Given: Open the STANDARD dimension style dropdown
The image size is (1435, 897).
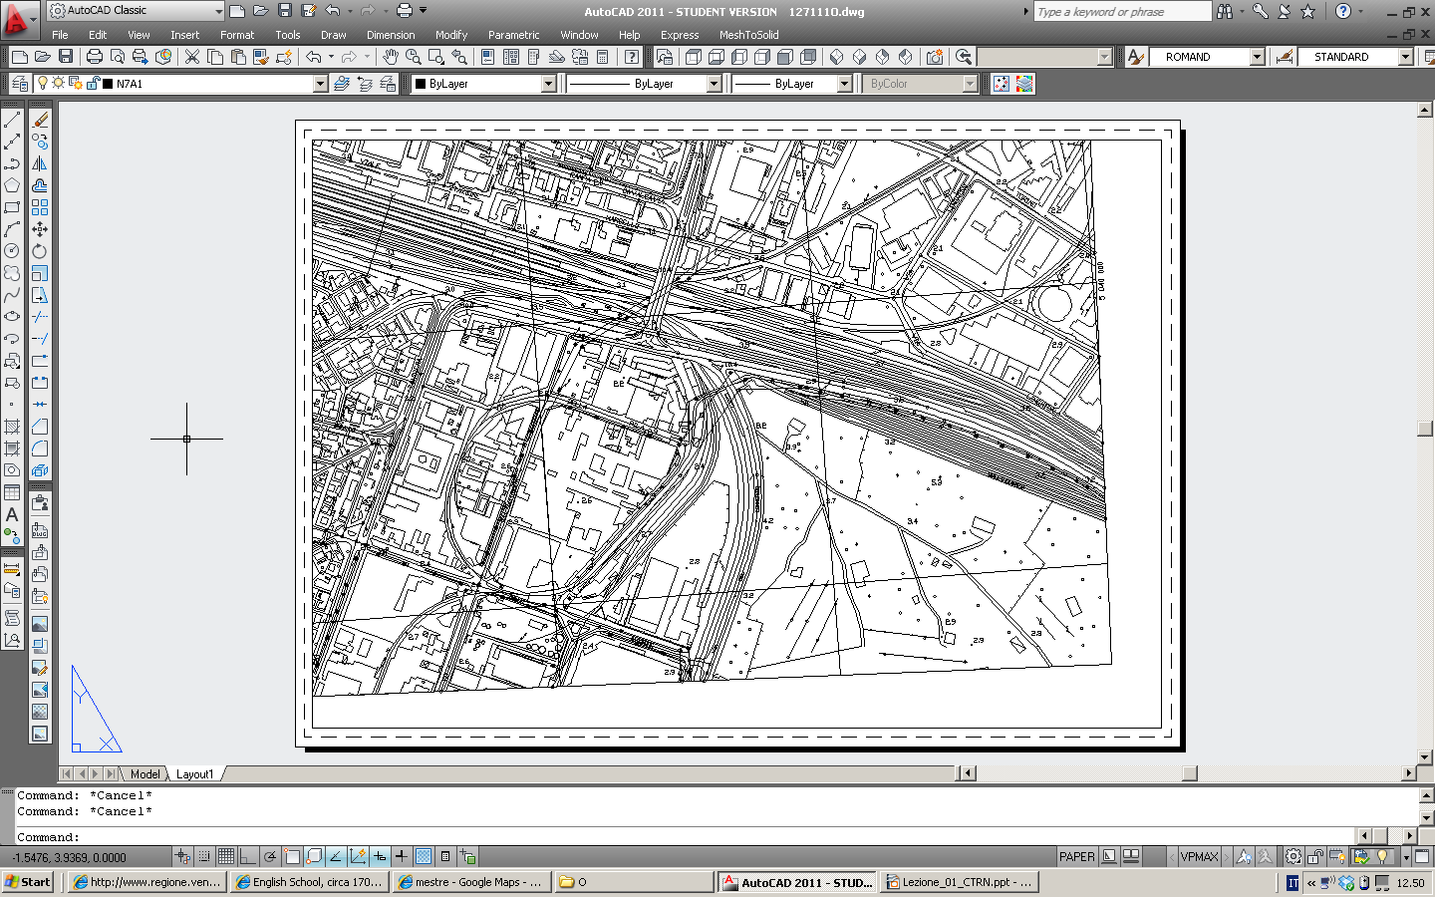Looking at the screenshot, I should coord(1406,57).
